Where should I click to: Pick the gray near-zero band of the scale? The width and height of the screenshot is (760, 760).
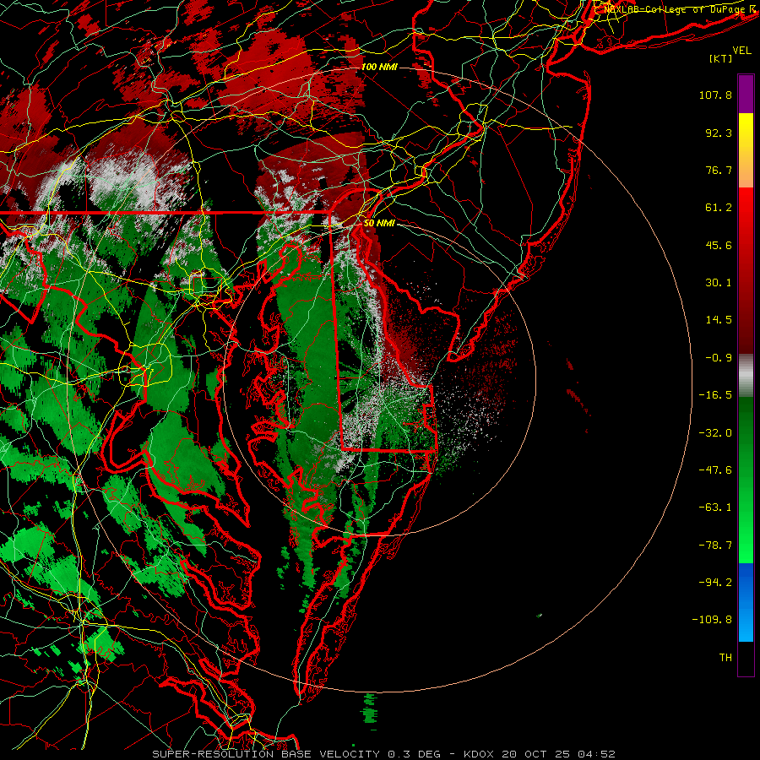[x=746, y=376]
